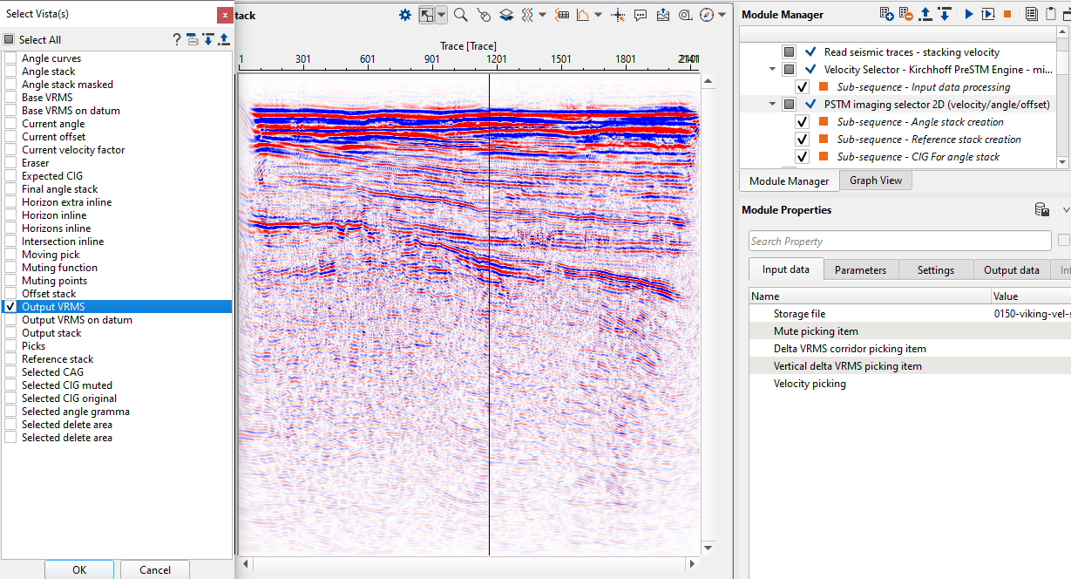Open the blue gear settings icon
Image resolution: width=1071 pixels, height=579 pixels.
(x=404, y=15)
